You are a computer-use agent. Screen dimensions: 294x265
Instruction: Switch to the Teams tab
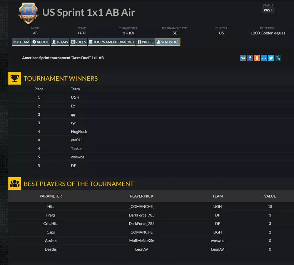tap(60, 42)
